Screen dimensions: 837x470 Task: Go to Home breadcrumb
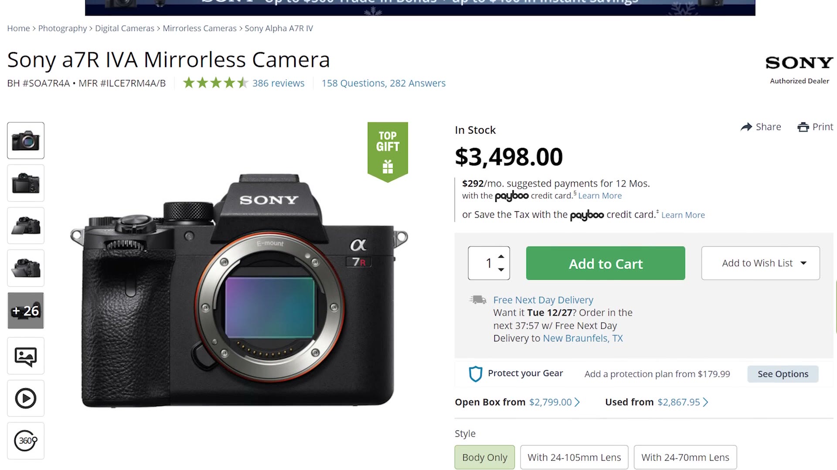point(18,28)
